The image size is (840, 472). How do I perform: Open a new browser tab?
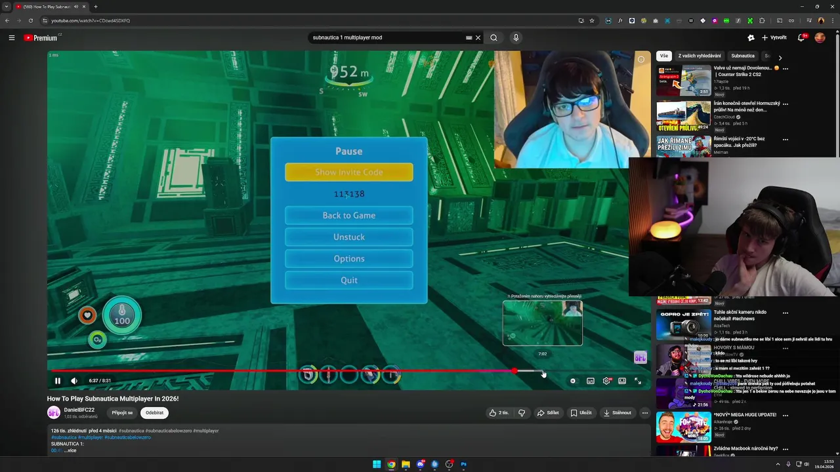click(x=96, y=7)
